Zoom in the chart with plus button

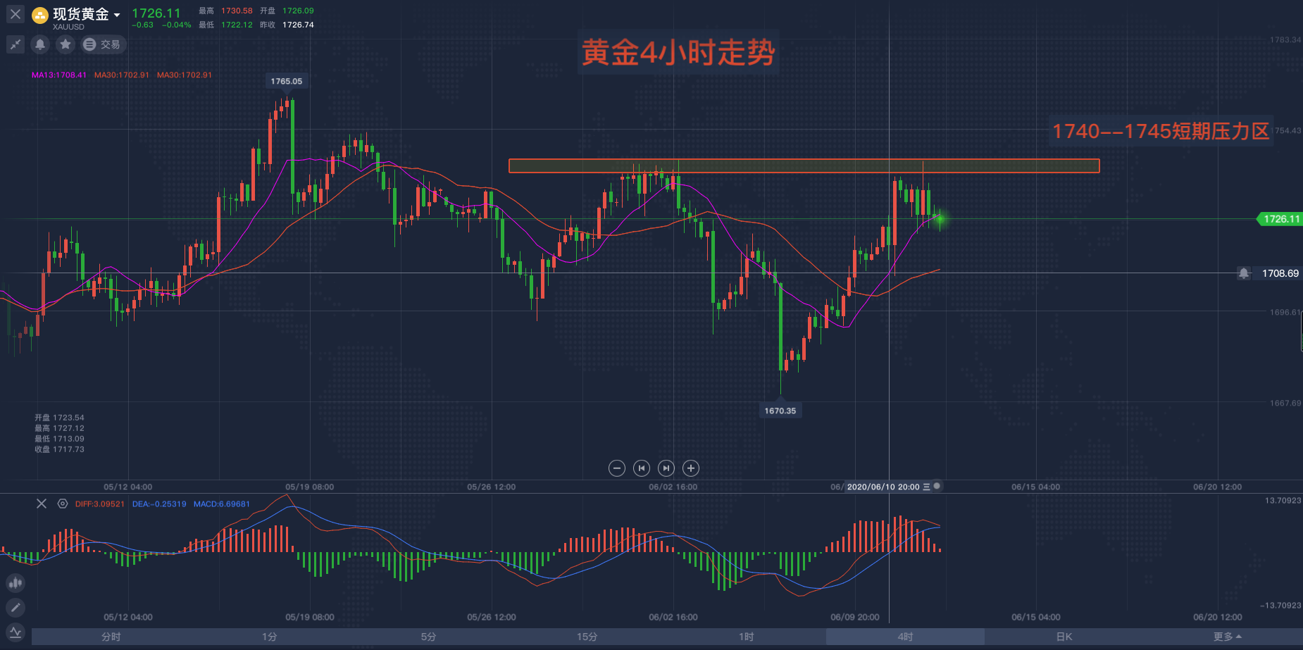pyautogui.click(x=691, y=468)
